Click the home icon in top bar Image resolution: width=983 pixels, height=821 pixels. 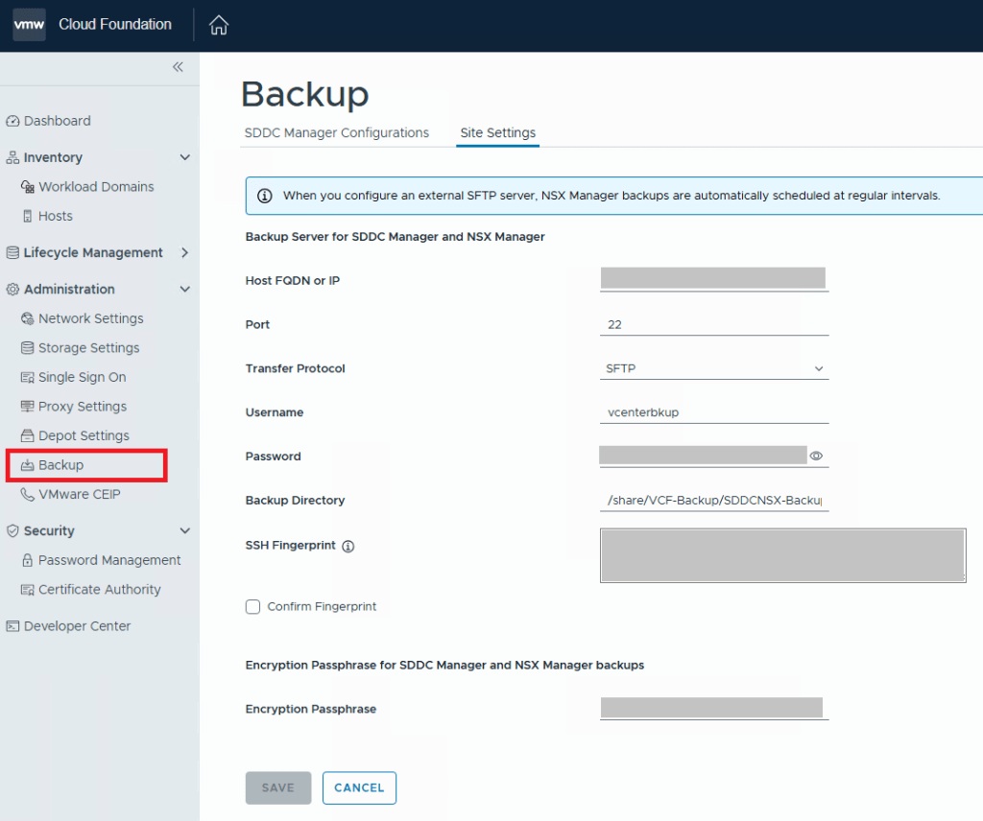click(x=219, y=26)
